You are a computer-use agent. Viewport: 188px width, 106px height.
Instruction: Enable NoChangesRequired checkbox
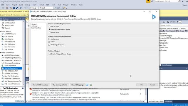pyautogui.click(x=49, y=45)
